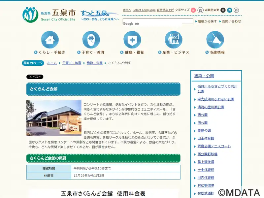Go to ホーム breadcrumb
The width and height of the screenshot is (264, 198).
tap(52, 63)
